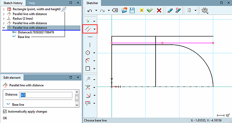Expand the Rectangle (point, width and height) item

click(4, 9)
